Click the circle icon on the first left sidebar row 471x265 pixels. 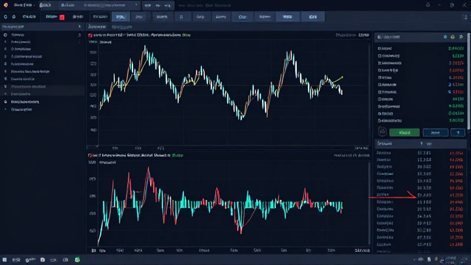(5, 35)
